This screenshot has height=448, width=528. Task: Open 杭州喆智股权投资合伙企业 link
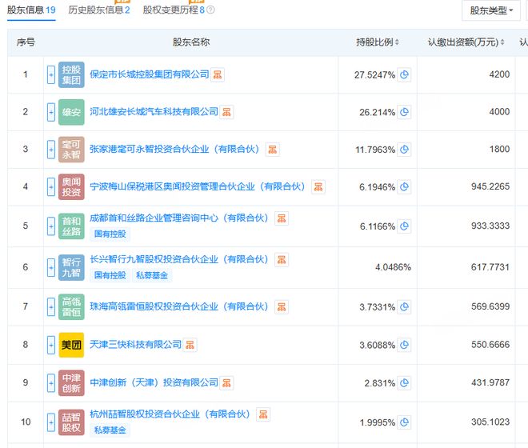[x=170, y=414]
